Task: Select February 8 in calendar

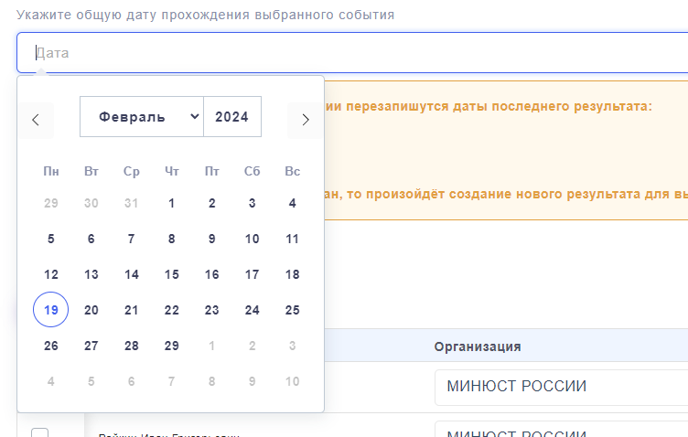Action: click(172, 240)
